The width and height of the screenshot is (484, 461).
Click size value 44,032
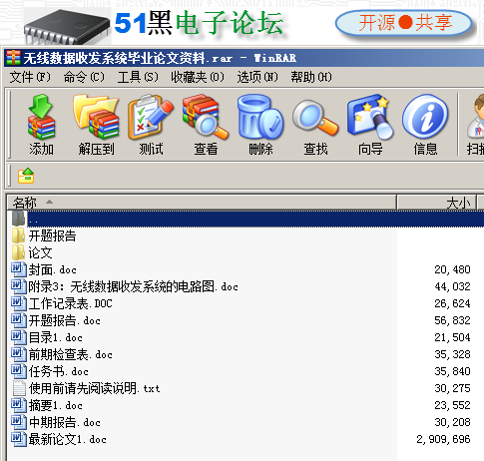point(452,286)
